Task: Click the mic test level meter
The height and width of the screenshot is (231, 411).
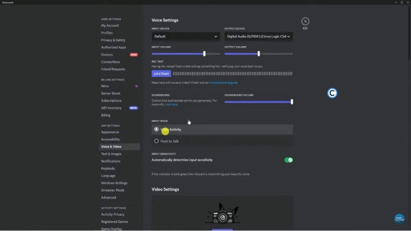Action: pos(233,73)
